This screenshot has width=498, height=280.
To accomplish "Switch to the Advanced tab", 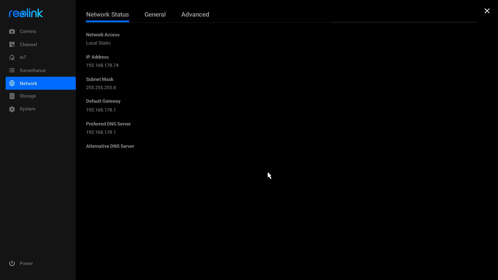I will [x=195, y=14].
